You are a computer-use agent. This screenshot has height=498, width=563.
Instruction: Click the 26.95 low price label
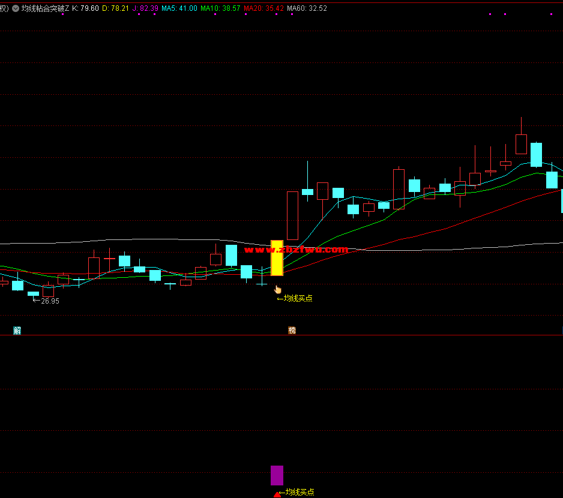click(x=50, y=301)
